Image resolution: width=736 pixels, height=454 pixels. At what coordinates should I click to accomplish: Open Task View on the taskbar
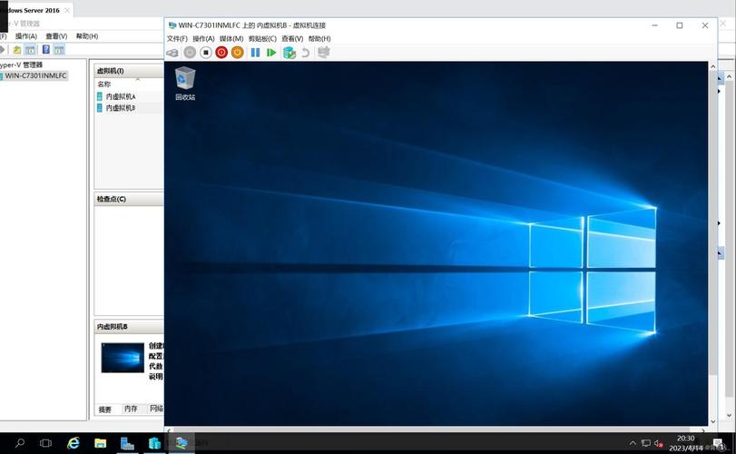(45, 443)
